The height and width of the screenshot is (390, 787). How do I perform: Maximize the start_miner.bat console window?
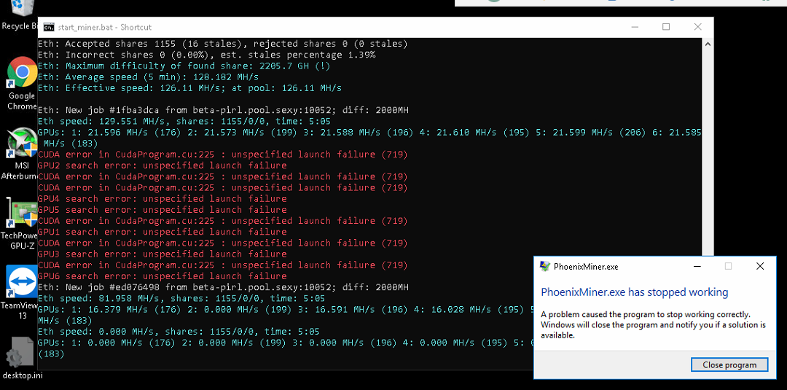[666, 27]
